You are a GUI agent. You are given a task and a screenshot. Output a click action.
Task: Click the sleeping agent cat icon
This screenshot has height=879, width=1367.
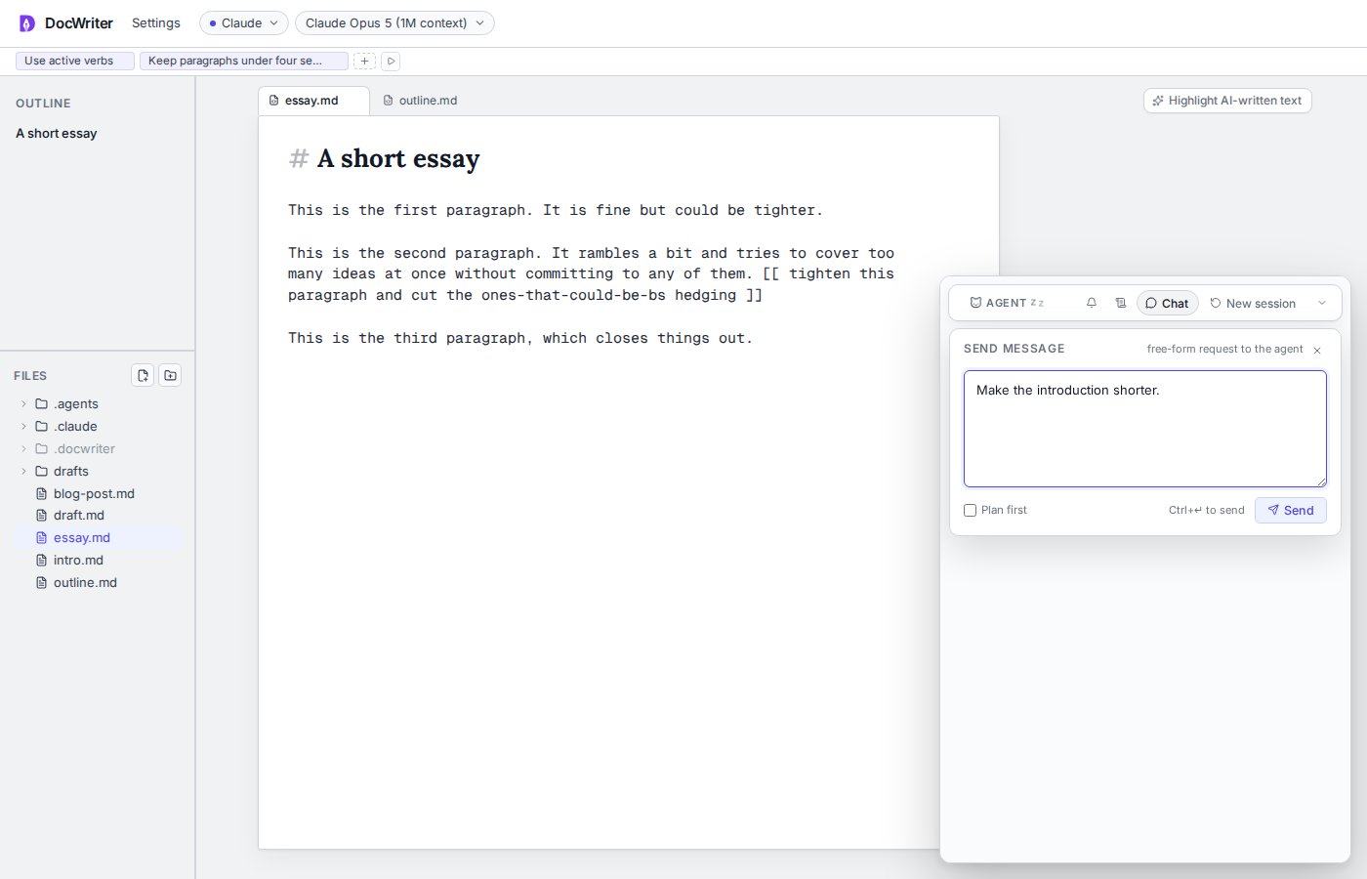click(x=975, y=303)
